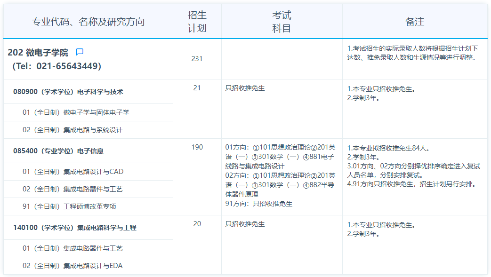Click the total enrollment number 231
The height and width of the screenshot is (277, 491).
tap(197, 58)
